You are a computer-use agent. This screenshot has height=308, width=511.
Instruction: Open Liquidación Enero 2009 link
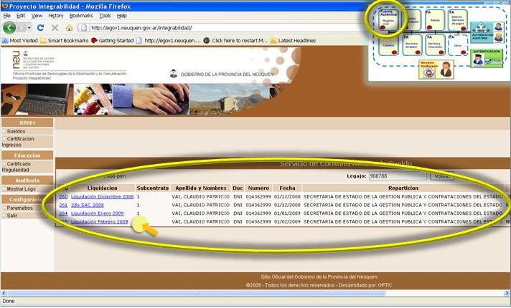pos(97,213)
